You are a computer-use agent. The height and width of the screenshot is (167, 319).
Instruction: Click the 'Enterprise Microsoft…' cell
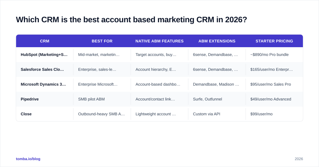click(x=102, y=84)
